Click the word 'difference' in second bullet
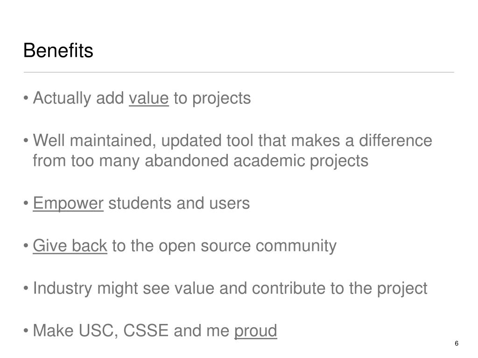Viewport: 478px width, 358px height. [395, 141]
